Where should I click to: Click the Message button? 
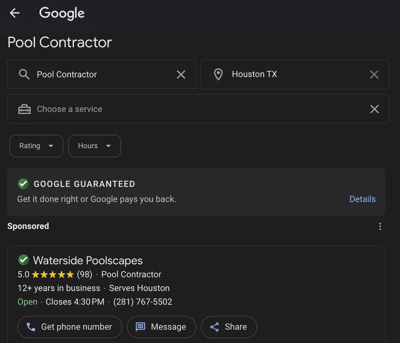click(x=162, y=327)
